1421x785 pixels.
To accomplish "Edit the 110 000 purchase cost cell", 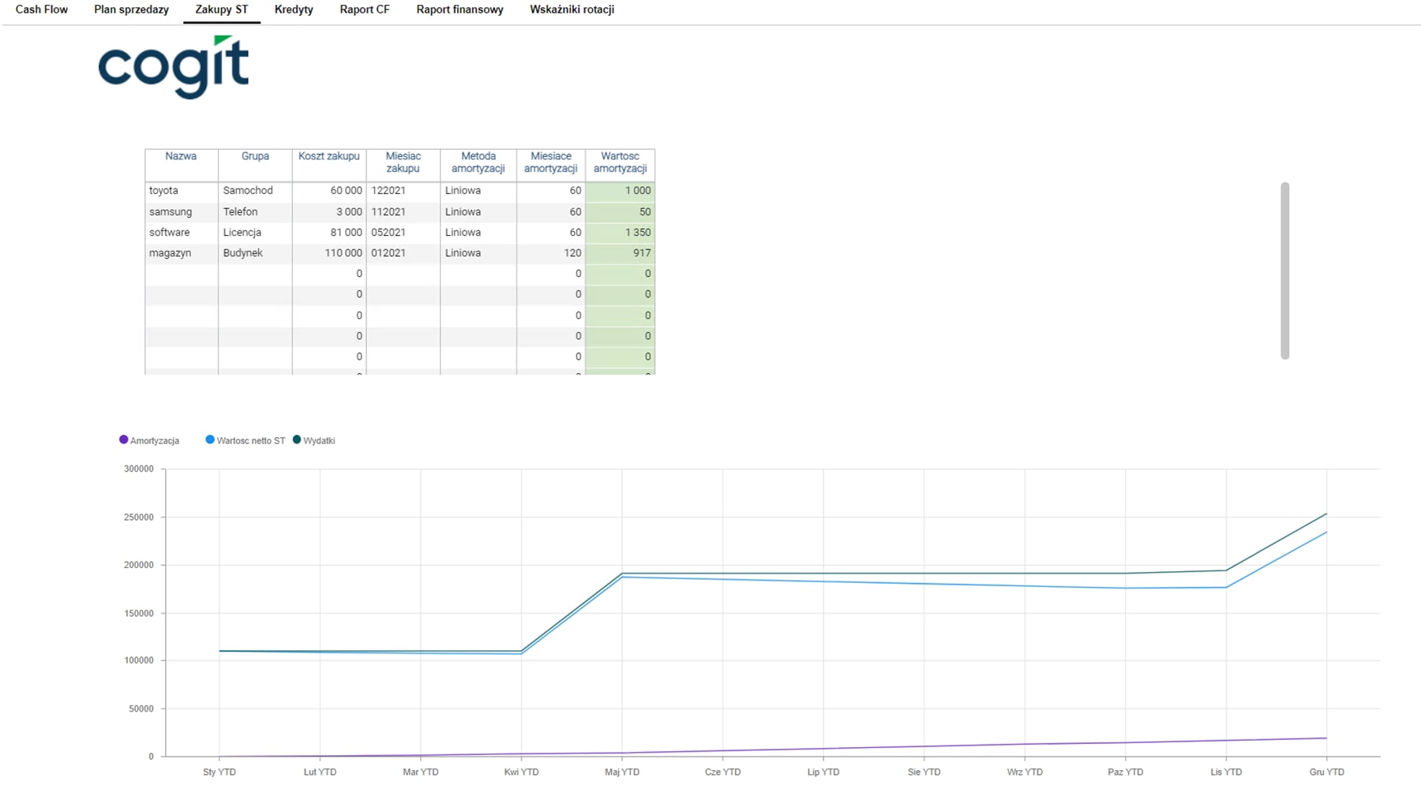I will (329, 252).
